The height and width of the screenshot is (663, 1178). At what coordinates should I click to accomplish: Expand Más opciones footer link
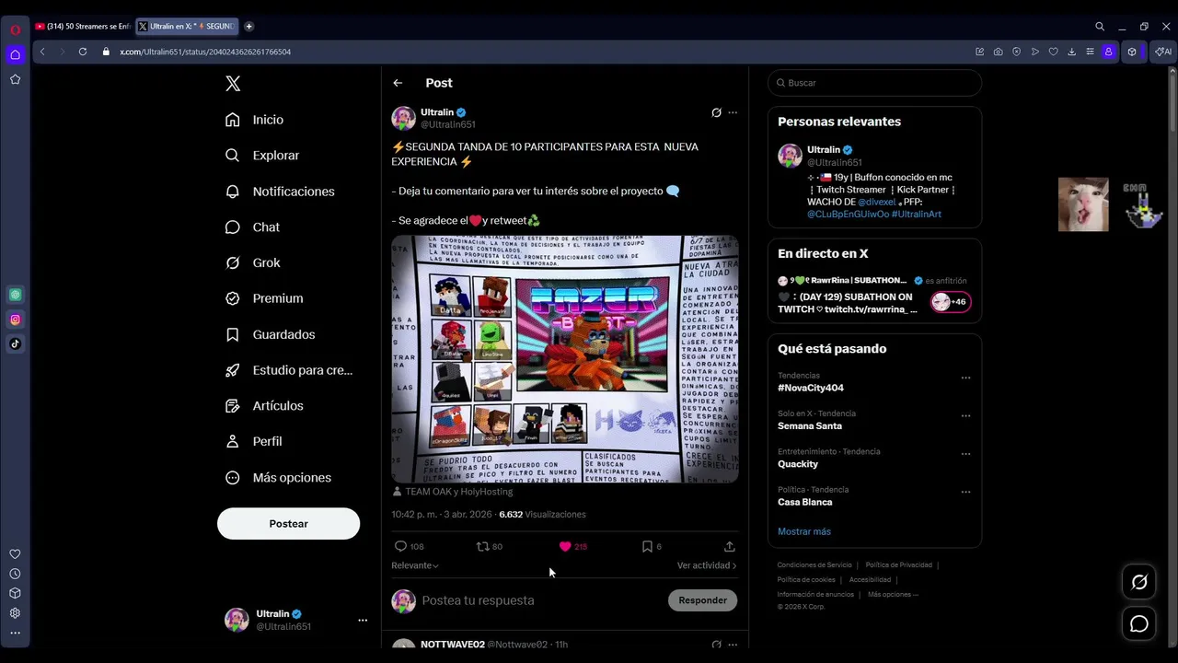point(893,594)
